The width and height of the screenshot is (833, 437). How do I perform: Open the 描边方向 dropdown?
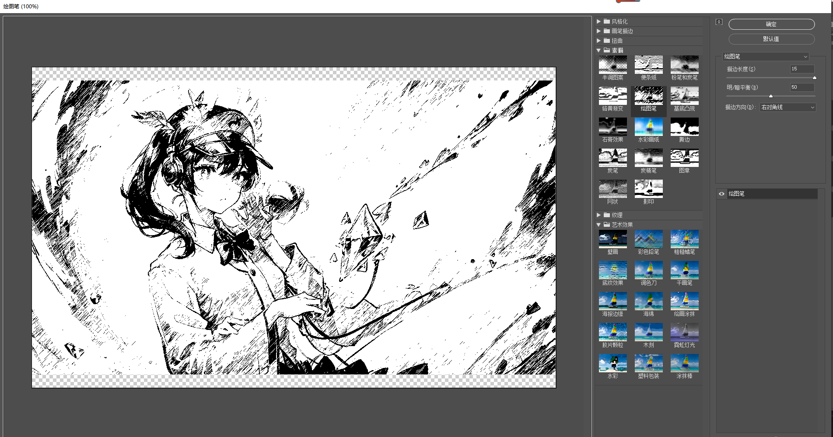787,107
